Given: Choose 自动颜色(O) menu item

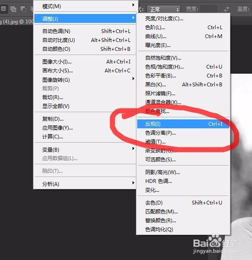Looking at the screenshot, I should point(86,49).
